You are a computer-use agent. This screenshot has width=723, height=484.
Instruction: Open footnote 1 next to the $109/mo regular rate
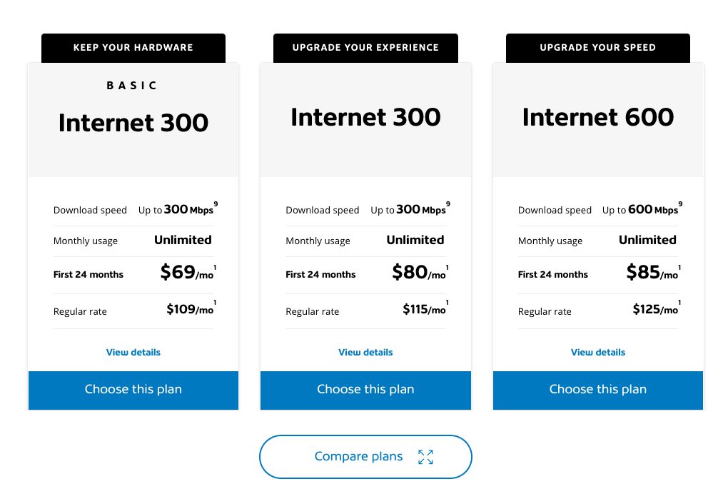[215, 303]
